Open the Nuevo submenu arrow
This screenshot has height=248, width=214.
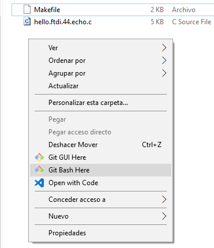pyautogui.click(x=164, y=216)
